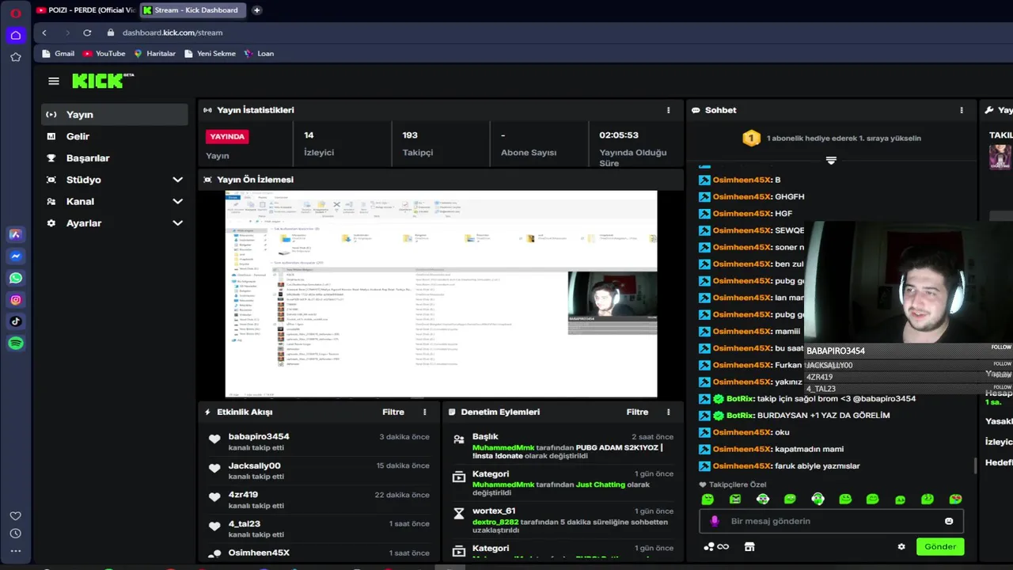Image resolution: width=1013 pixels, height=570 pixels.
Task: Open chat settings gear icon
Action: [x=901, y=546]
